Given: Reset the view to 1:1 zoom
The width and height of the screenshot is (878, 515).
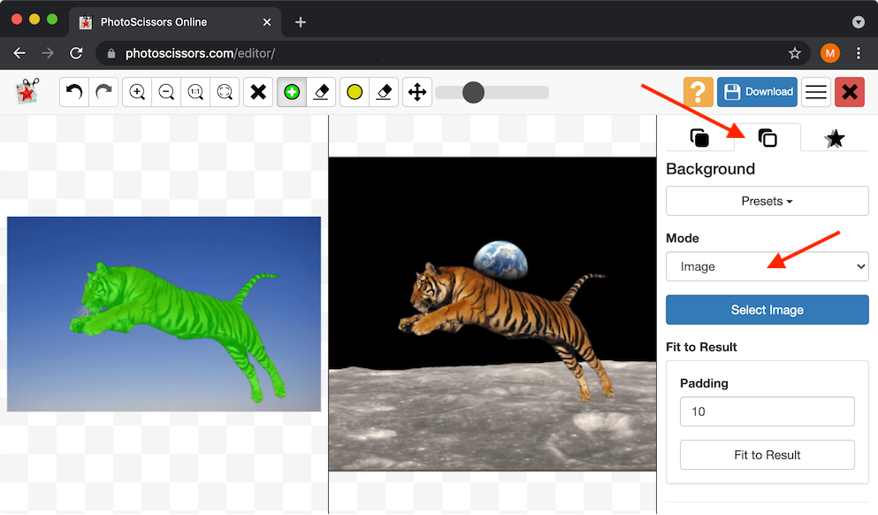Looking at the screenshot, I should click(195, 91).
